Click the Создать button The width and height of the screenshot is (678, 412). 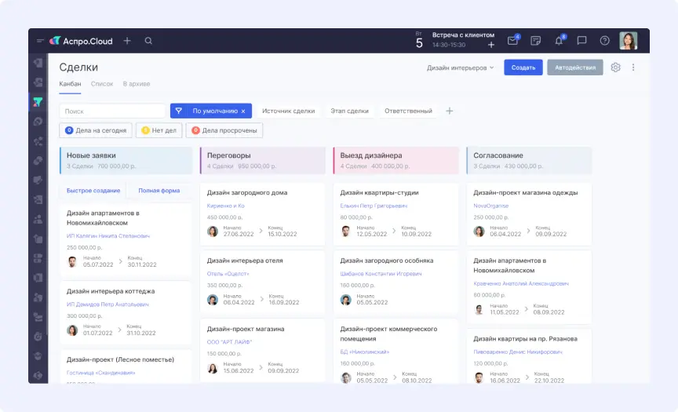(523, 67)
